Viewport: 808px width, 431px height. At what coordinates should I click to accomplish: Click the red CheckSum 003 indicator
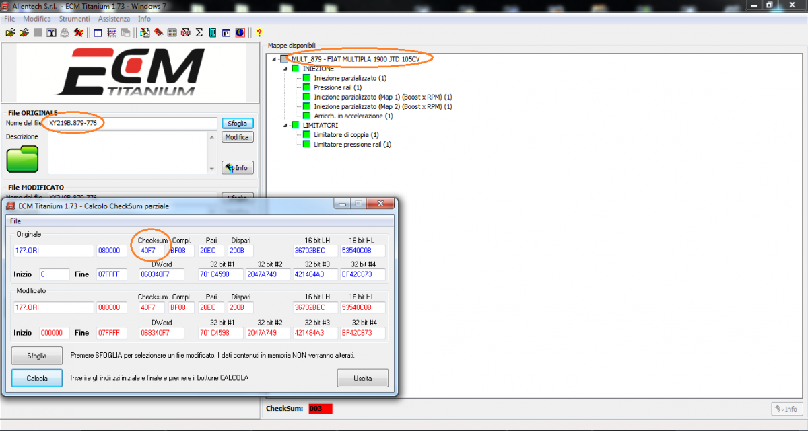pyautogui.click(x=321, y=409)
